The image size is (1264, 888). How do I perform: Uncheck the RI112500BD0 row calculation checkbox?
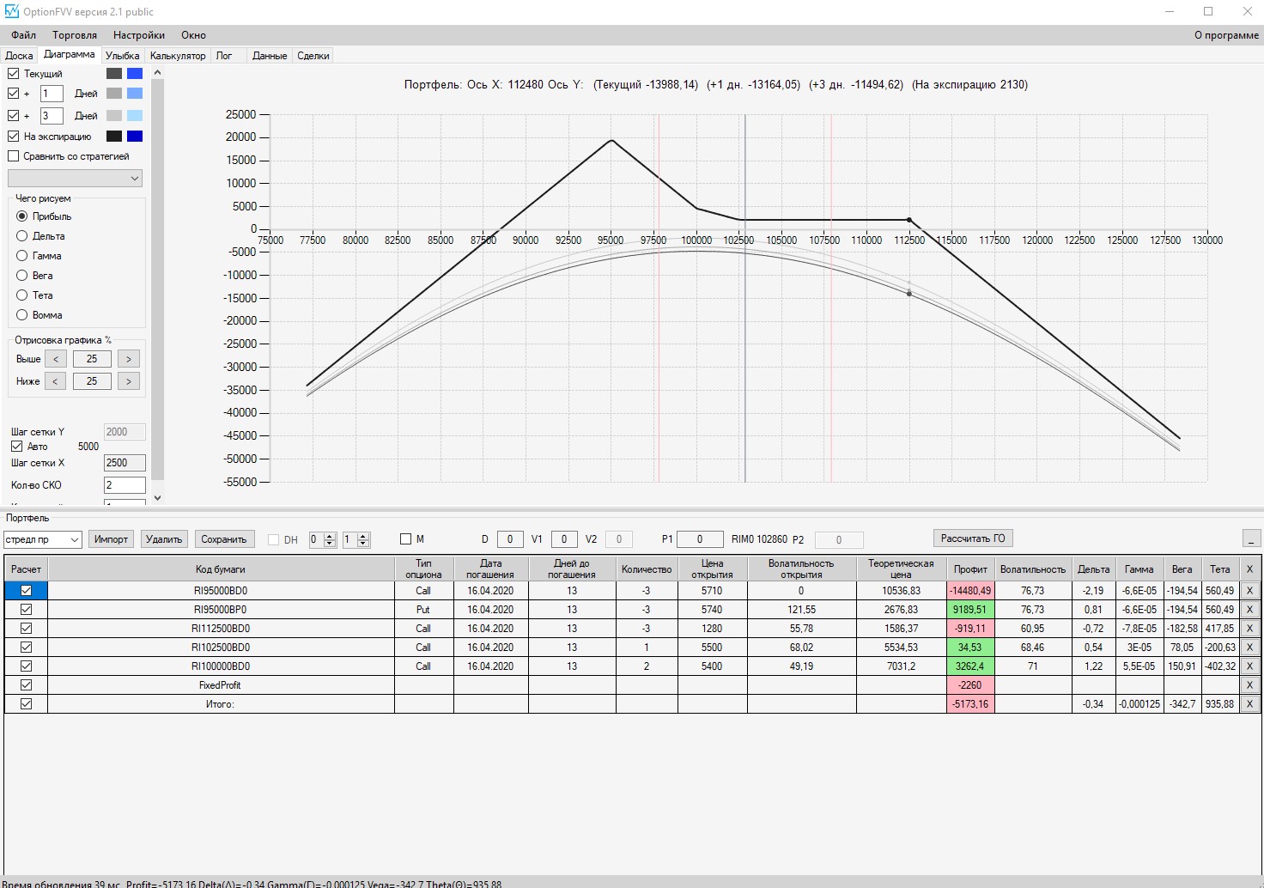(26, 629)
